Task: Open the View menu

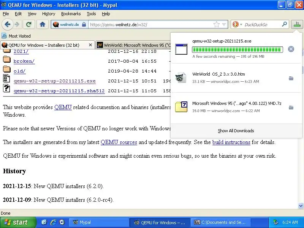Action: (x=32, y=14)
